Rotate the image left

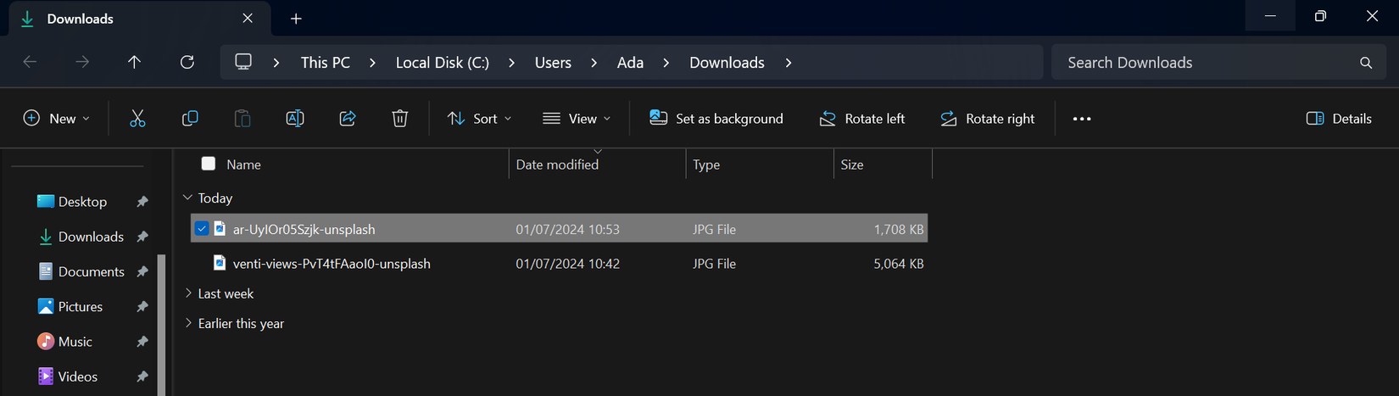(x=861, y=119)
